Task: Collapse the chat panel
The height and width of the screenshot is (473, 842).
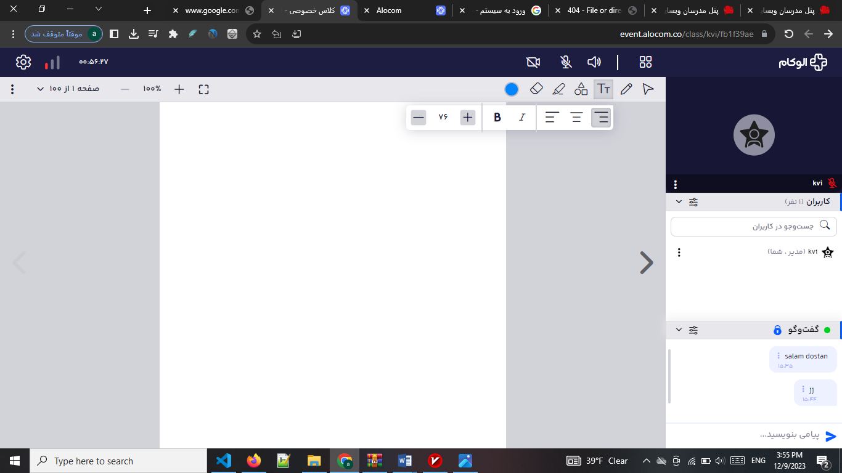Action: coord(679,330)
